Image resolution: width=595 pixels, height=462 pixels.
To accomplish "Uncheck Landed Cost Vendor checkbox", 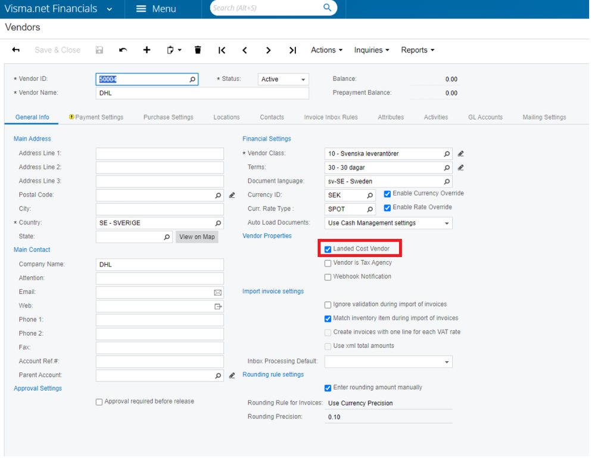I will (x=328, y=249).
